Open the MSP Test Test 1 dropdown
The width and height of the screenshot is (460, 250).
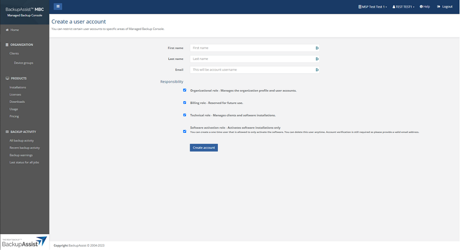click(x=372, y=6)
